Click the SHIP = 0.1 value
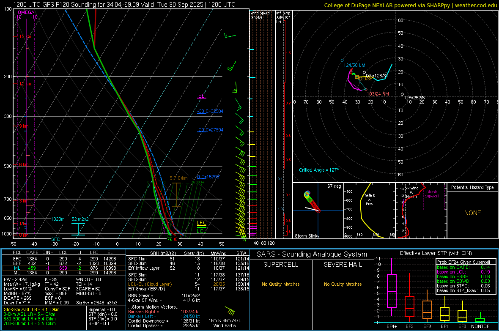The width and height of the screenshot is (499, 331). (99, 323)
